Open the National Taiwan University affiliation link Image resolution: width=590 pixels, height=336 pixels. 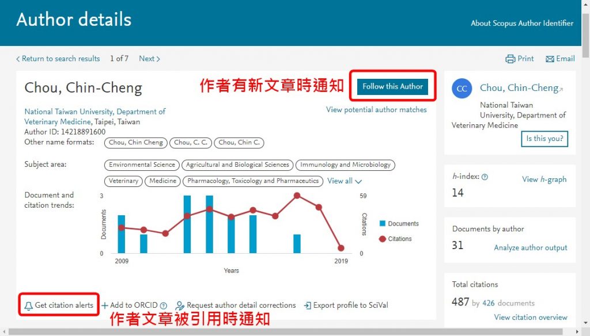[x=95, y=117]
